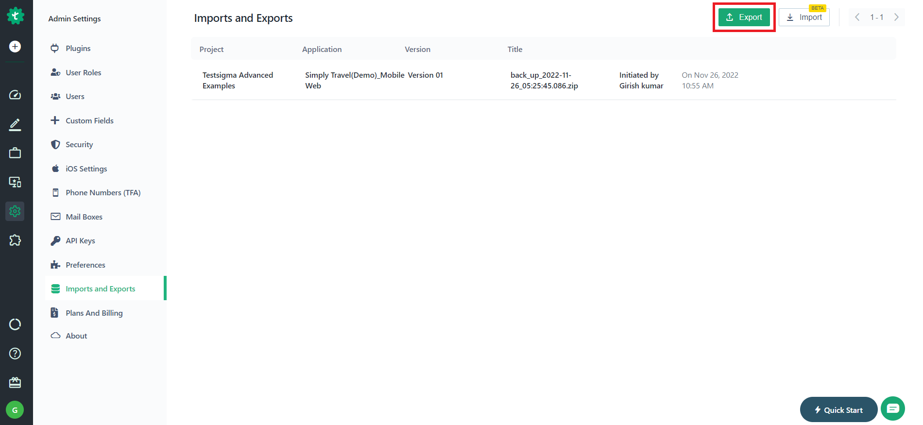This screenshot has height=425, width=923.
Task: Click the usage circle icon
Action: pyautogui.click(x=15, y=324)
